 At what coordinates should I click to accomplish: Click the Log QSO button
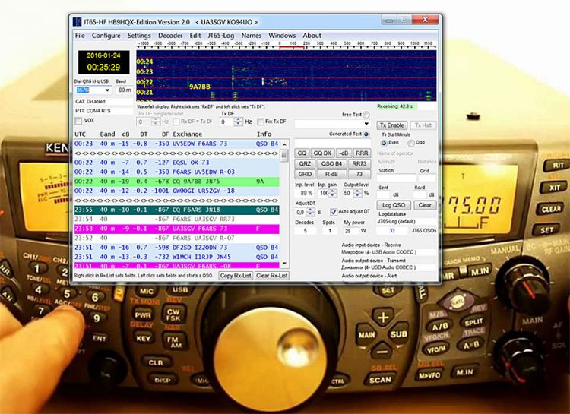pyautogui.click(x=394, y=205)
